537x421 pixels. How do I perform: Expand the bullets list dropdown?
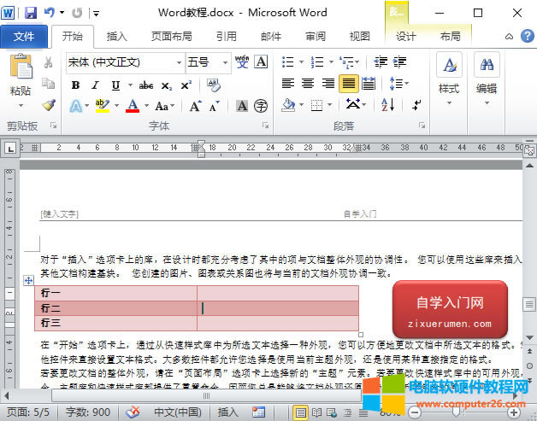(x=302, y=61)
